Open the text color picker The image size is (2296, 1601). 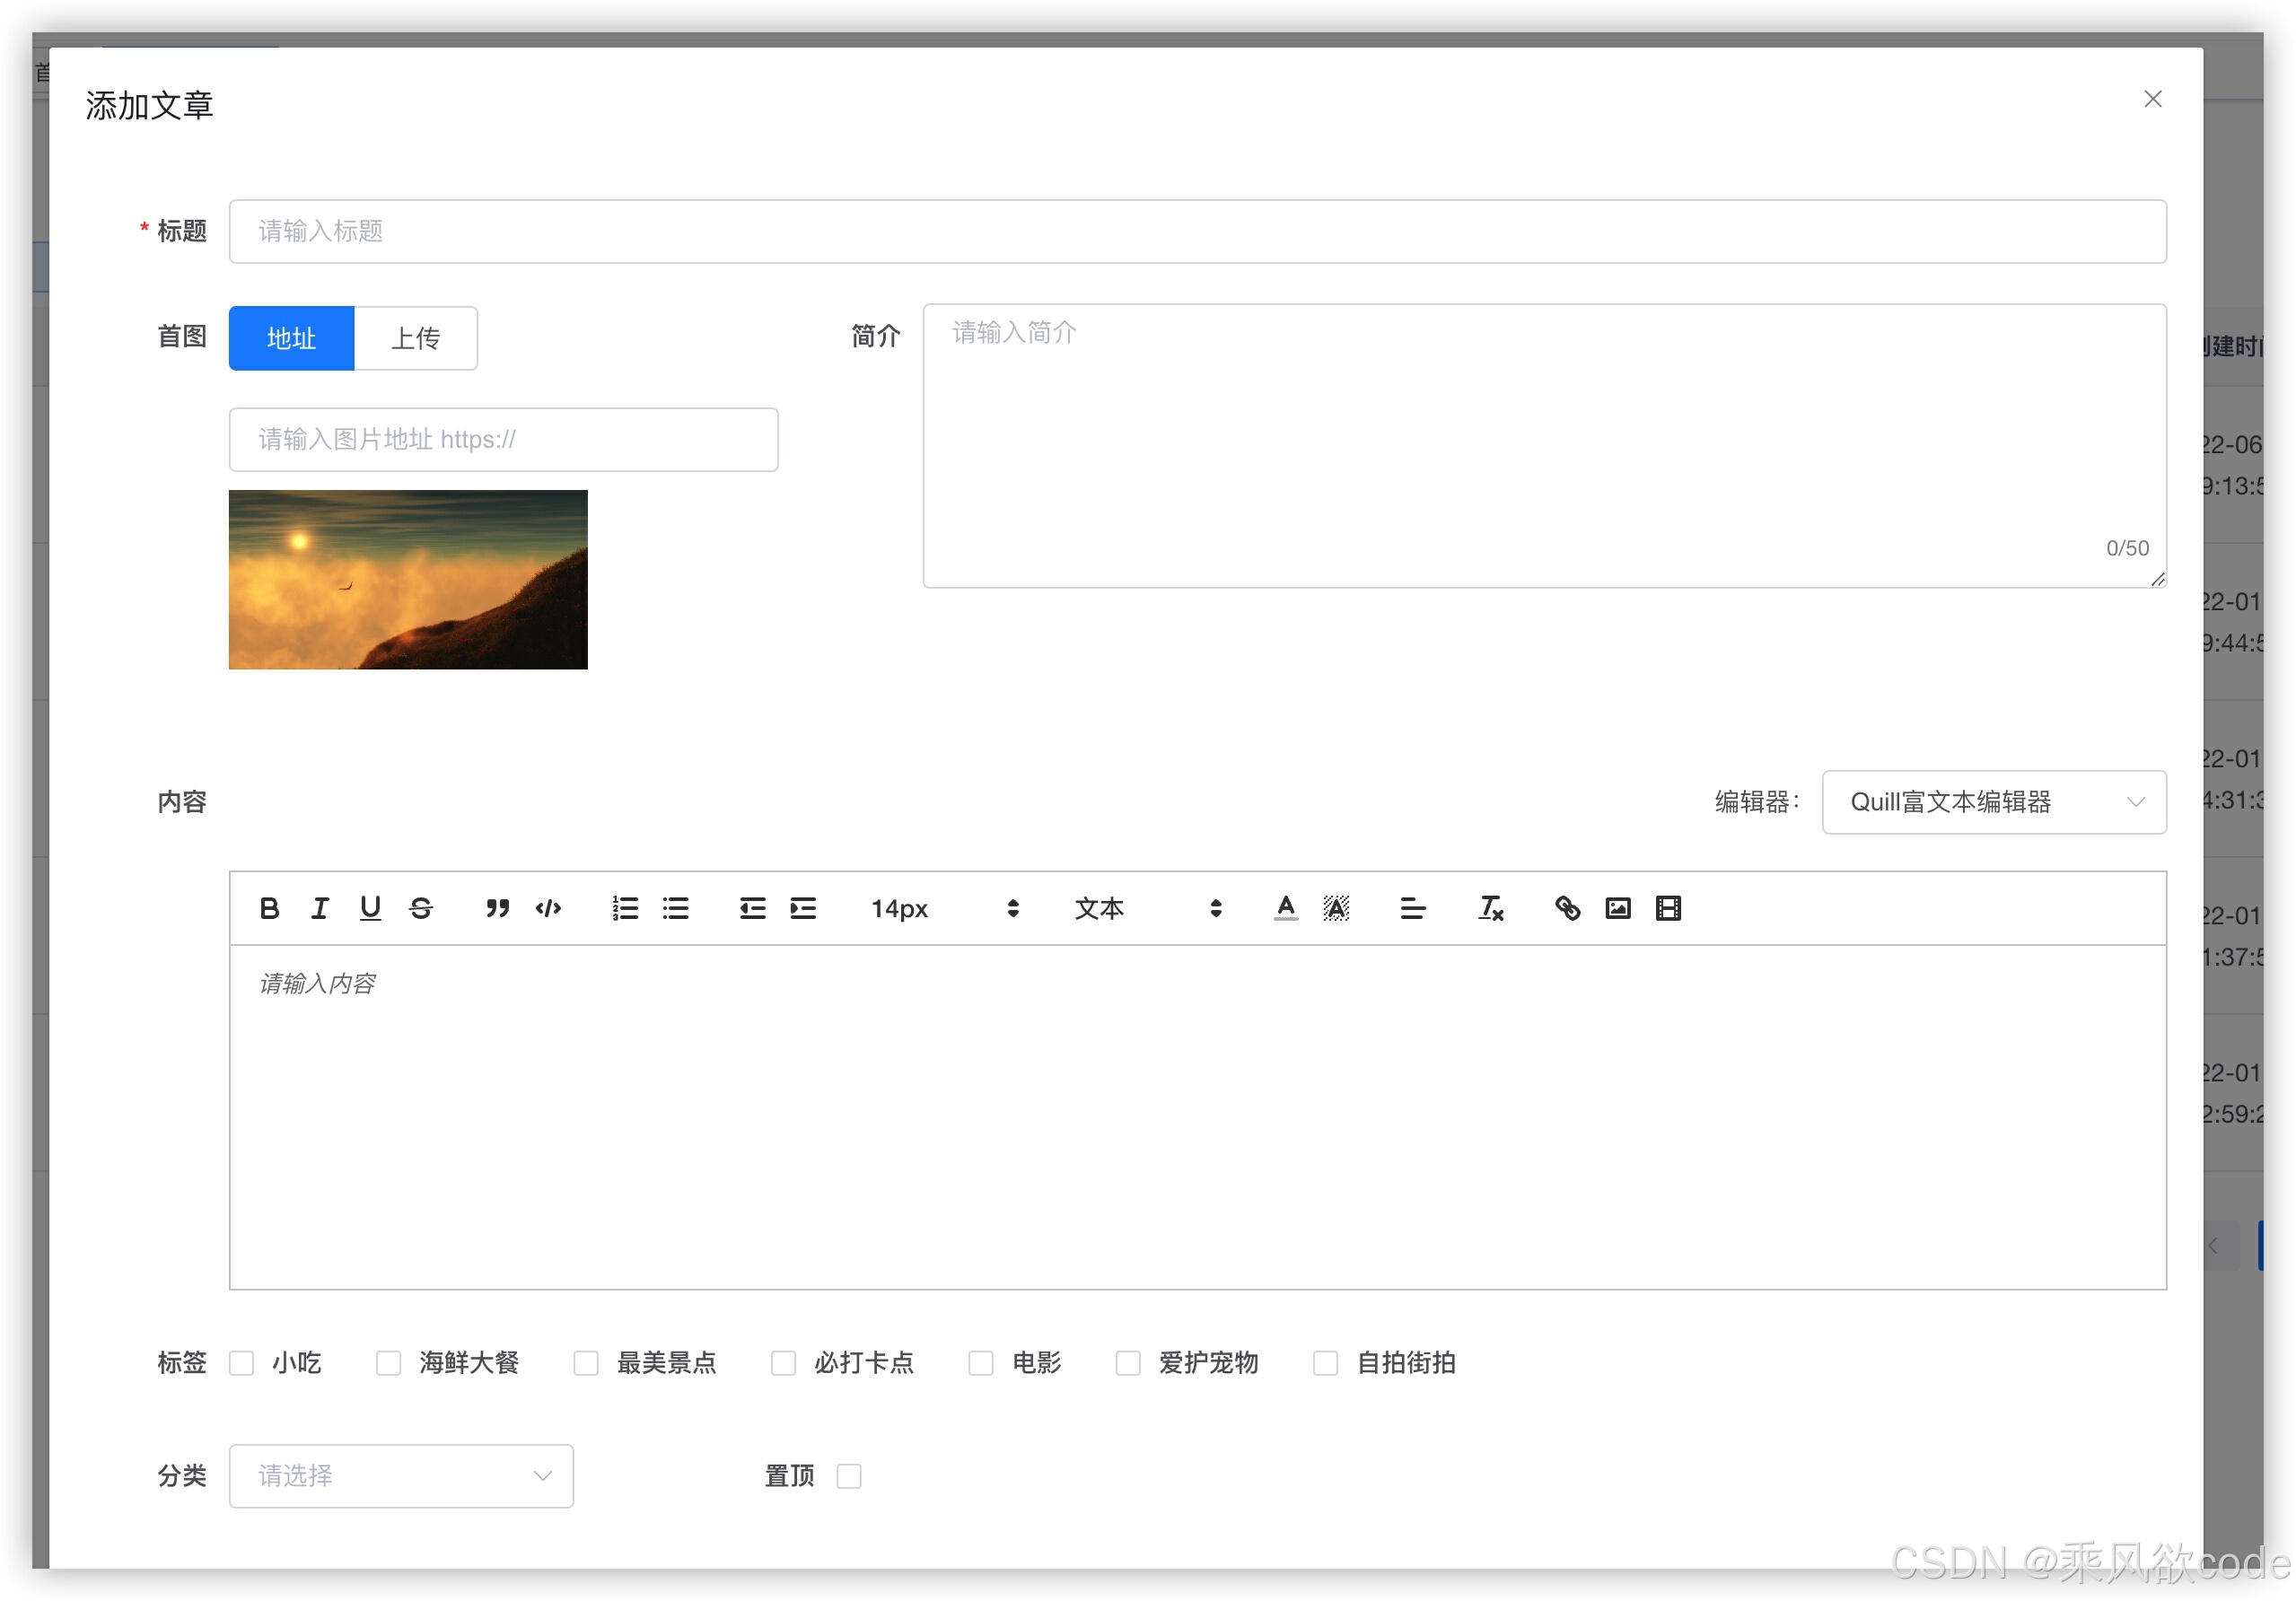[x=1286, y=908]
